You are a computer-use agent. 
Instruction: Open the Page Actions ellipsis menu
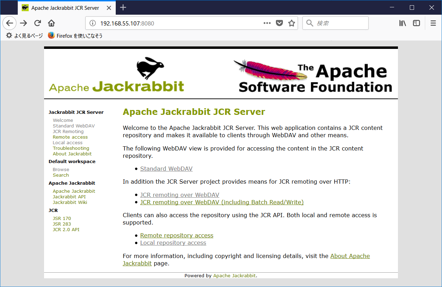pos(267,23)
